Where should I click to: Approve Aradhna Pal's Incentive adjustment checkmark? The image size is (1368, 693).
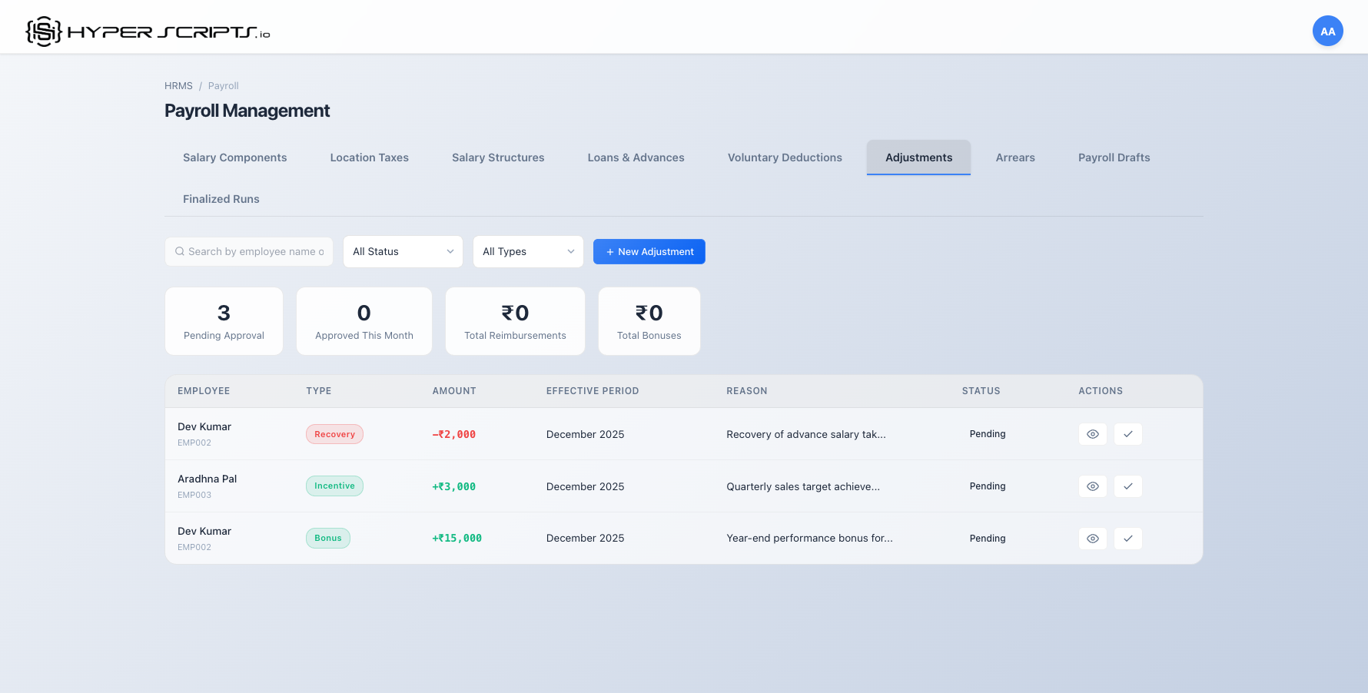[x=1127, y=486]
